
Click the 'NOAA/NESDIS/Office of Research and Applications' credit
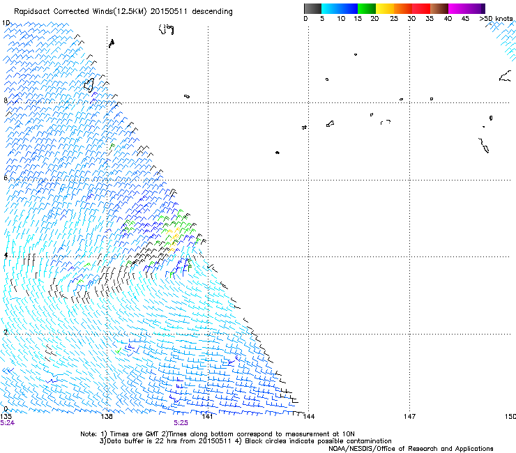pos(411,449)
